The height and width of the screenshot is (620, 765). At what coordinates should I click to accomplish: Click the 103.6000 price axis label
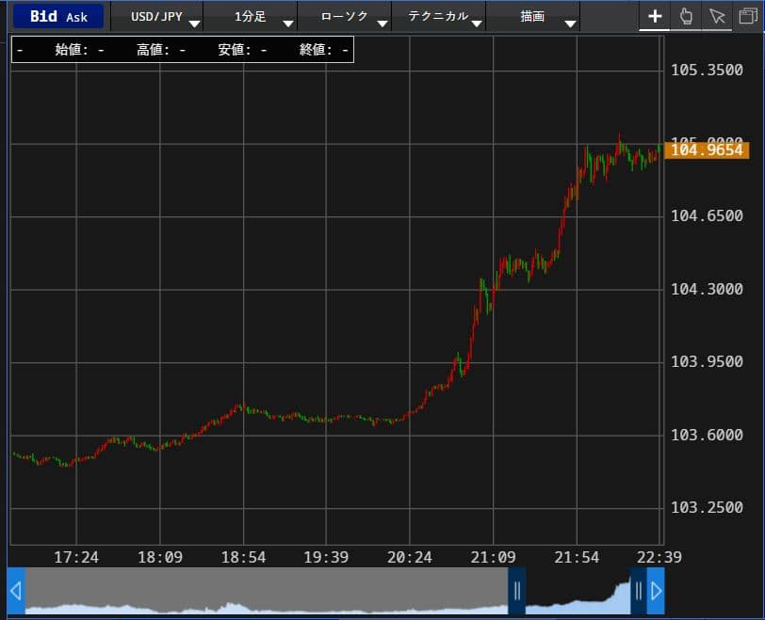click(x=707, y=435)
